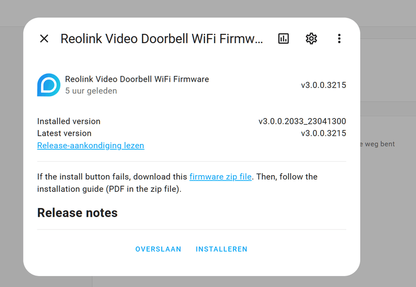Click the dialog title text in header
This screenshot has height=287, width=416.
162,38
